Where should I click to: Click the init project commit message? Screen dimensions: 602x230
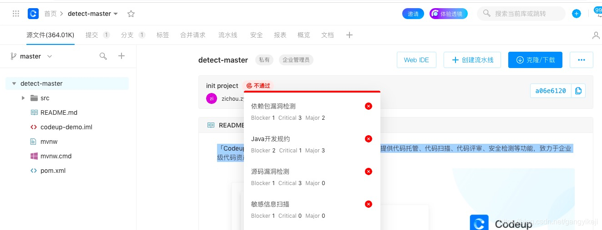(x=222, y=86)
